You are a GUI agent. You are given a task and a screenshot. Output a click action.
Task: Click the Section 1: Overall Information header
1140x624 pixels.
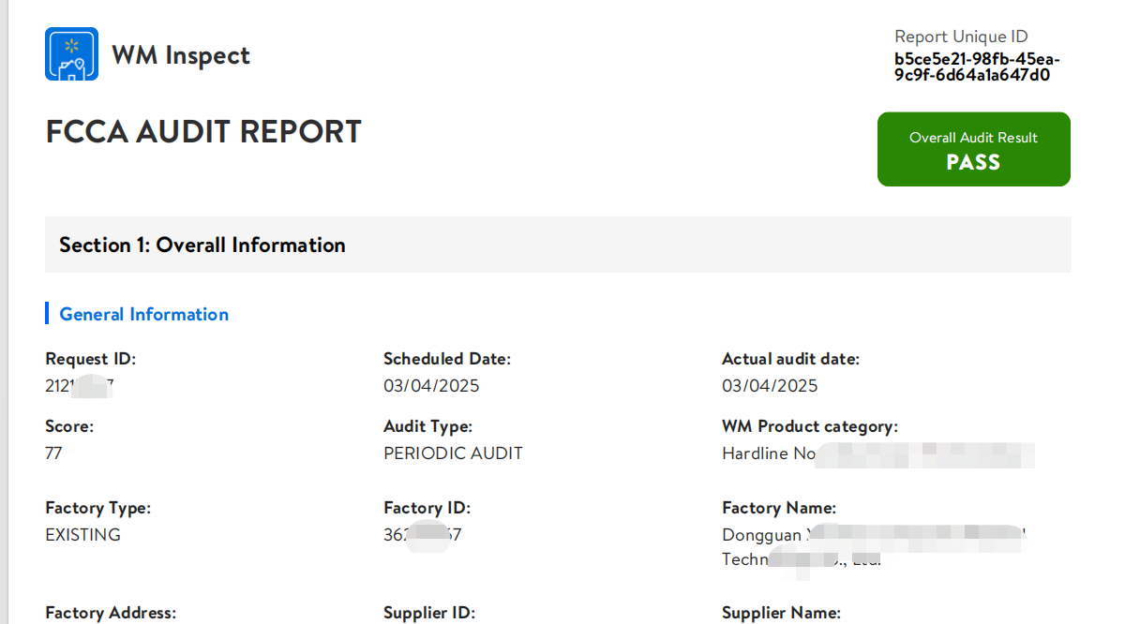click(x=202, y=245)
